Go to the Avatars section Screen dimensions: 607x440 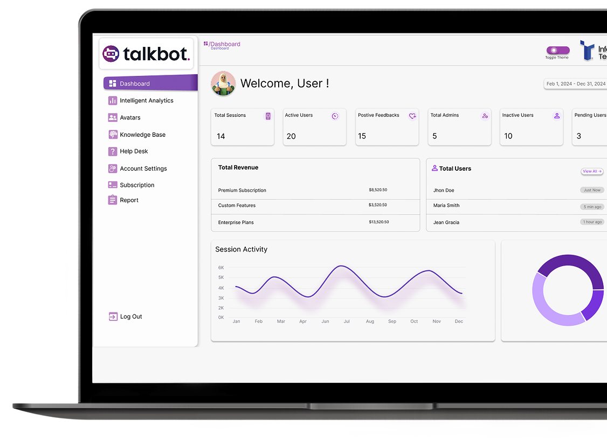click(130, 117)
